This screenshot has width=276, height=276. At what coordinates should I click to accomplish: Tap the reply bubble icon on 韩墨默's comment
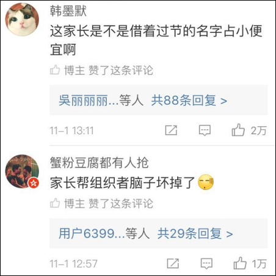pyautogui.click(x=205, y=130)
